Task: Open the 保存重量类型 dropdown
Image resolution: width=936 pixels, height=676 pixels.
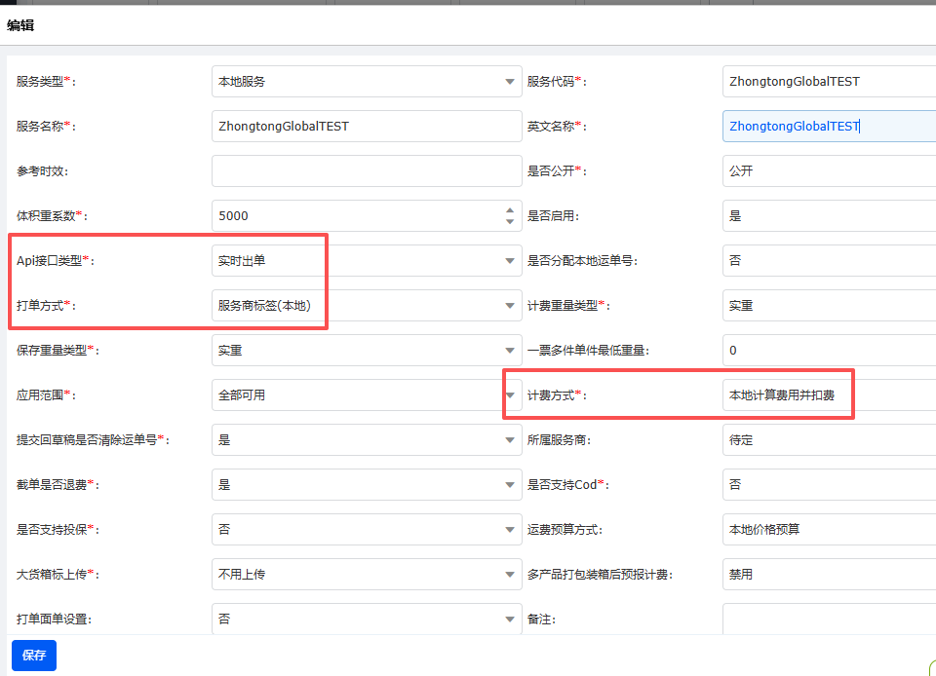Action: [x=509, y=351]
